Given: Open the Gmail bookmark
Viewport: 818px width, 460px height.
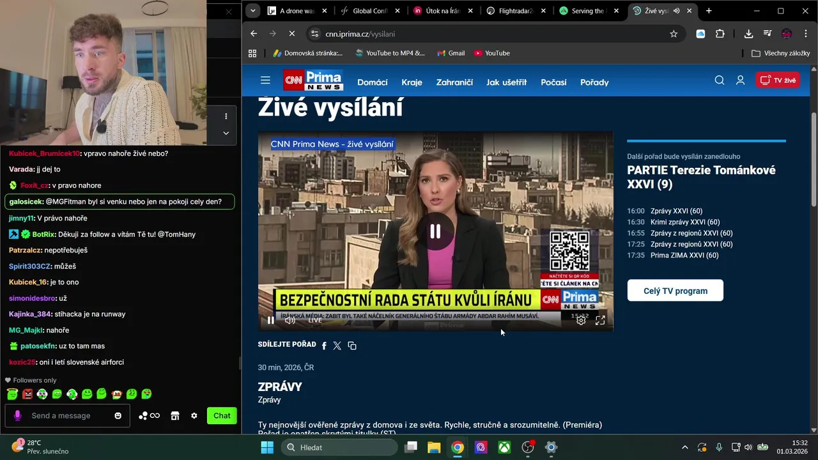Looking at the screenshot, I should coord(451,53).
